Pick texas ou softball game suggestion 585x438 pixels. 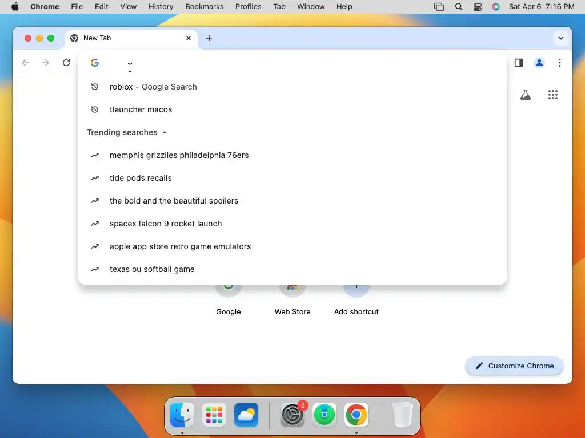click(x=292, y=269)
